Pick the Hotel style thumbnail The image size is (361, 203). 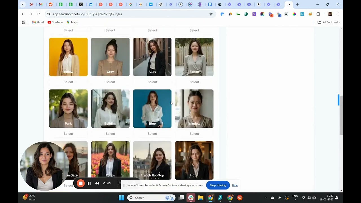click(194, 160)
